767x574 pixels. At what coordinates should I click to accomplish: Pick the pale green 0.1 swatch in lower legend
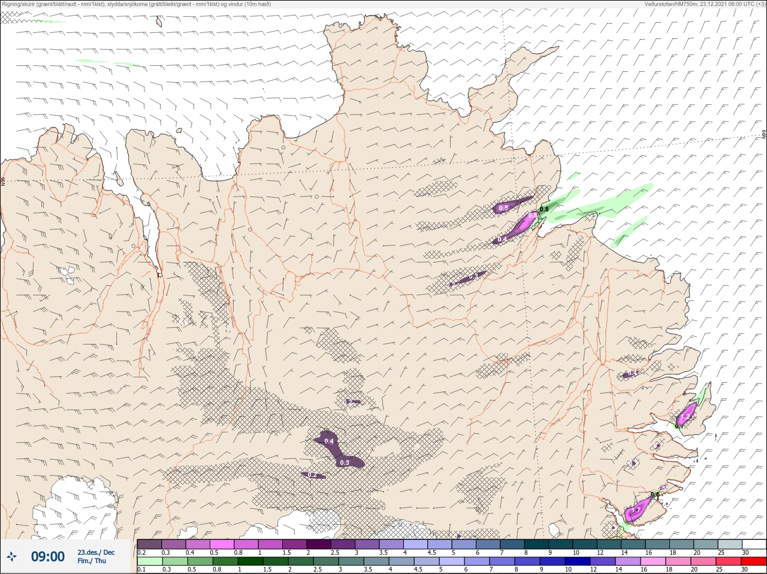[149, 561]
